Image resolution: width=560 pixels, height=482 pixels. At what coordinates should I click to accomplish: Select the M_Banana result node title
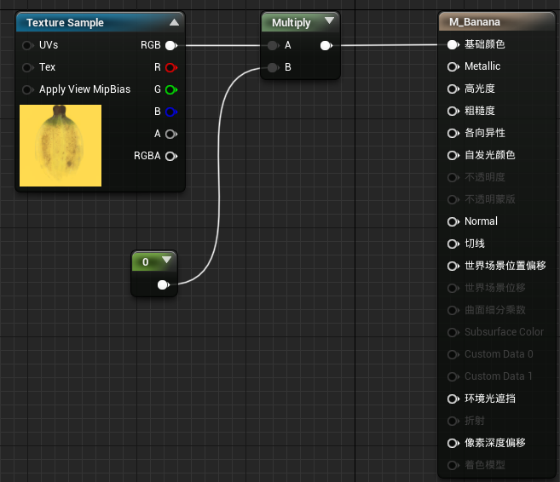(475, 22)
